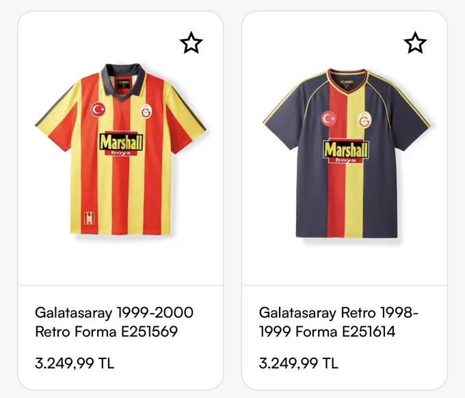Open Galatasaray 1999-2000 Retro Forma E251569 title
Viewport: 465px width, 398px height.
tap(114, 322)
